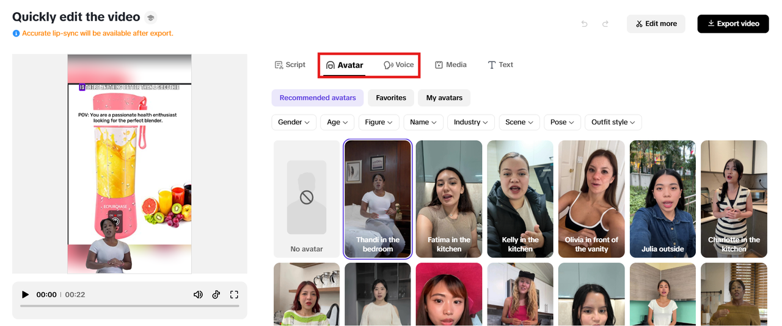Select the No avatar option
Screen dimensions: 782x326
tap(307, 199)
